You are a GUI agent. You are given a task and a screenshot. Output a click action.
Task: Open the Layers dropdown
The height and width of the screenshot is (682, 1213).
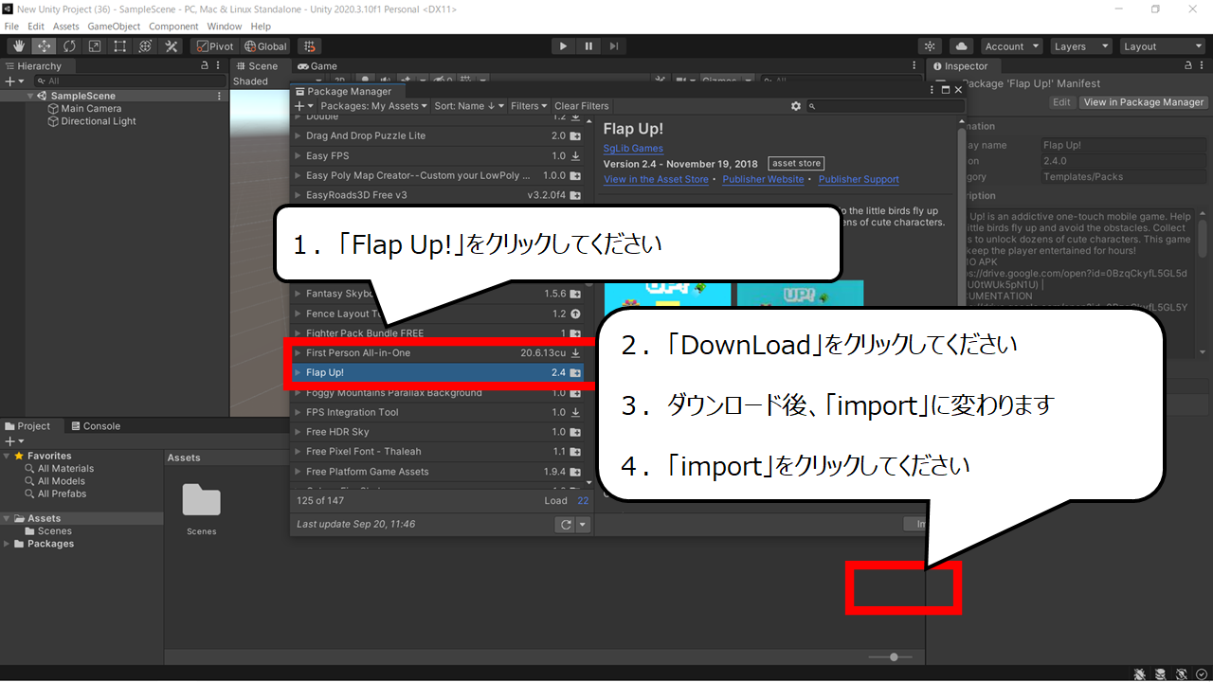[x=1079, y=45]
